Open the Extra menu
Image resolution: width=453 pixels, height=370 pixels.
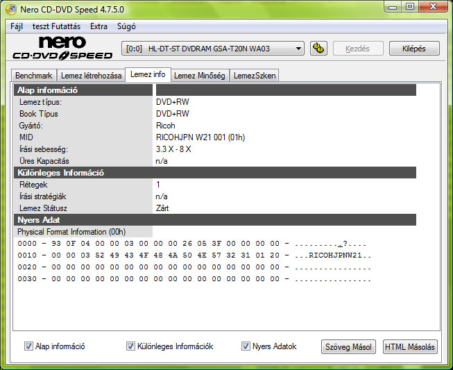(x=99, y=26)
